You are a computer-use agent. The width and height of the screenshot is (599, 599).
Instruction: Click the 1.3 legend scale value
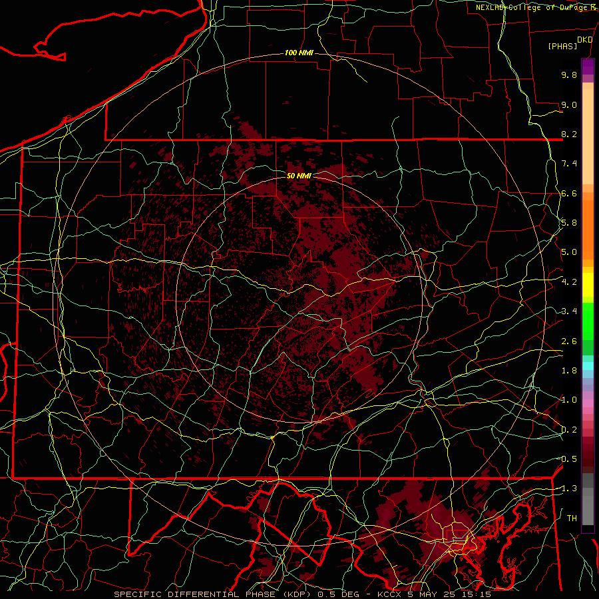pyautogui.click(x=569, y=489)
